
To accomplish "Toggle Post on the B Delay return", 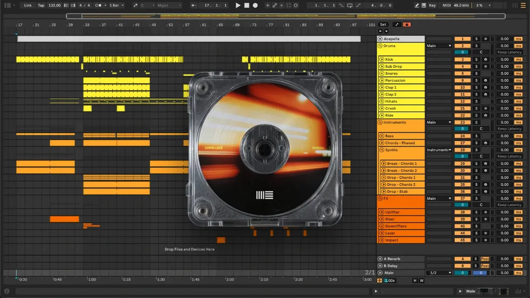I will point(485,266).
